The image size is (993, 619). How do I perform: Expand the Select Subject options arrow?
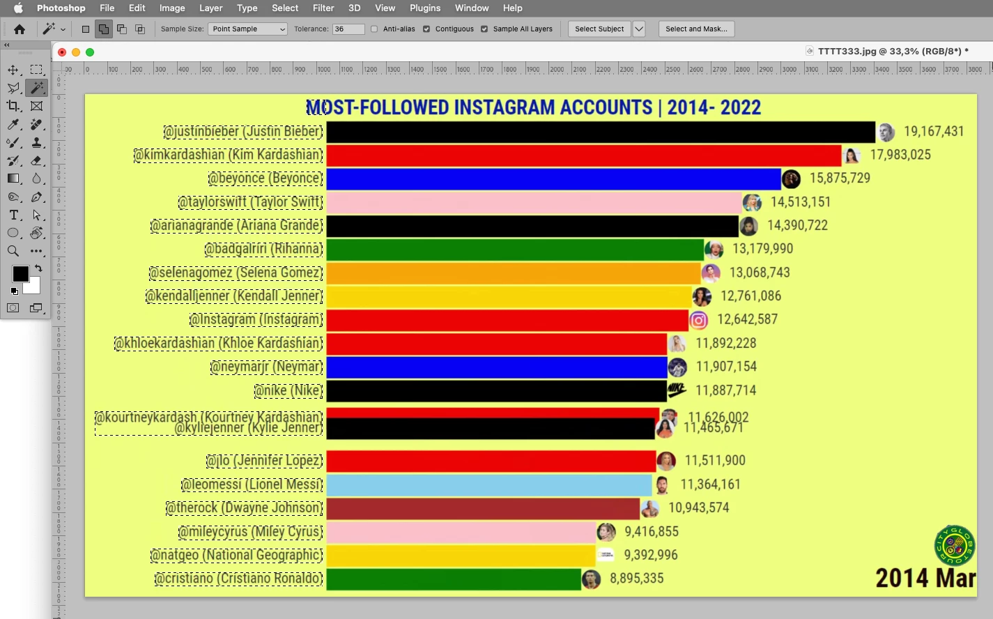[x=639, y=29]
